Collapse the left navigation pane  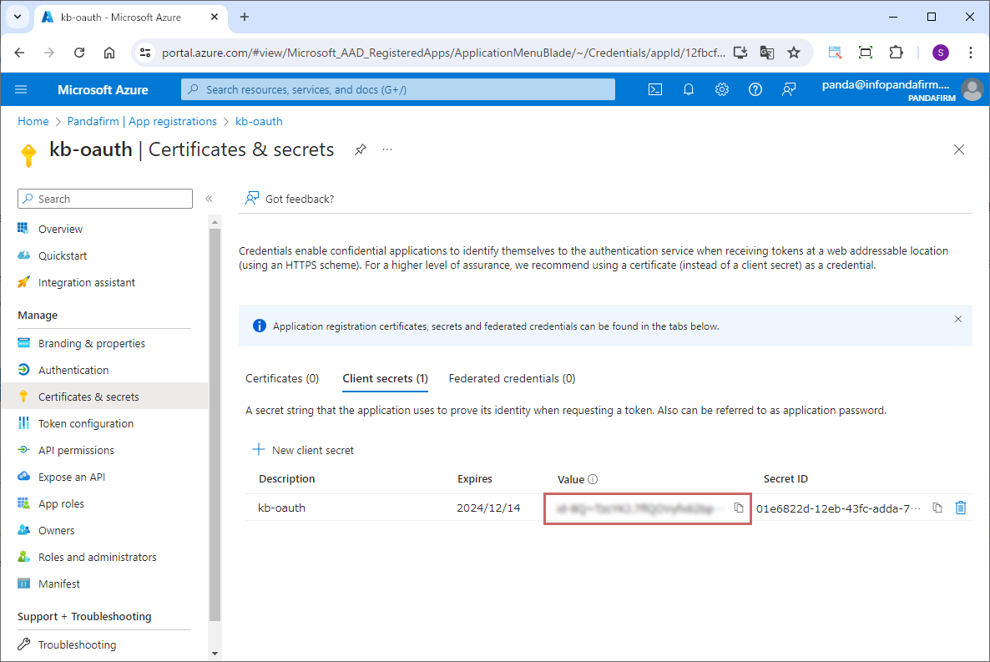(x=209, y=199)
